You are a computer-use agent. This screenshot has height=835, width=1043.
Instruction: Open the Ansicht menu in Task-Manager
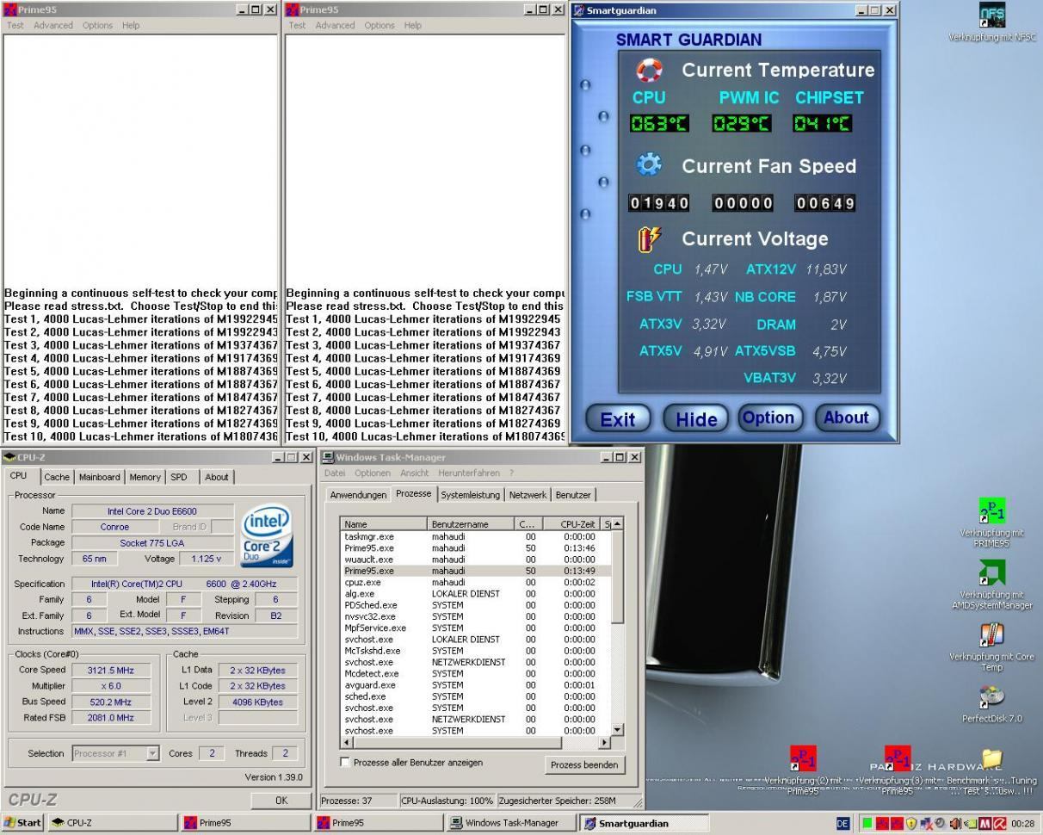coord(414,473)
